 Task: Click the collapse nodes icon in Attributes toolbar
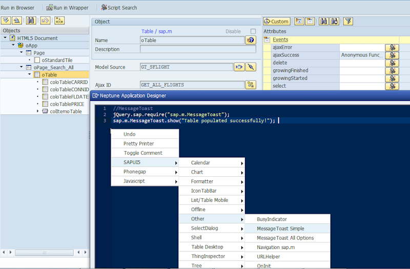[x=310, y=21]
